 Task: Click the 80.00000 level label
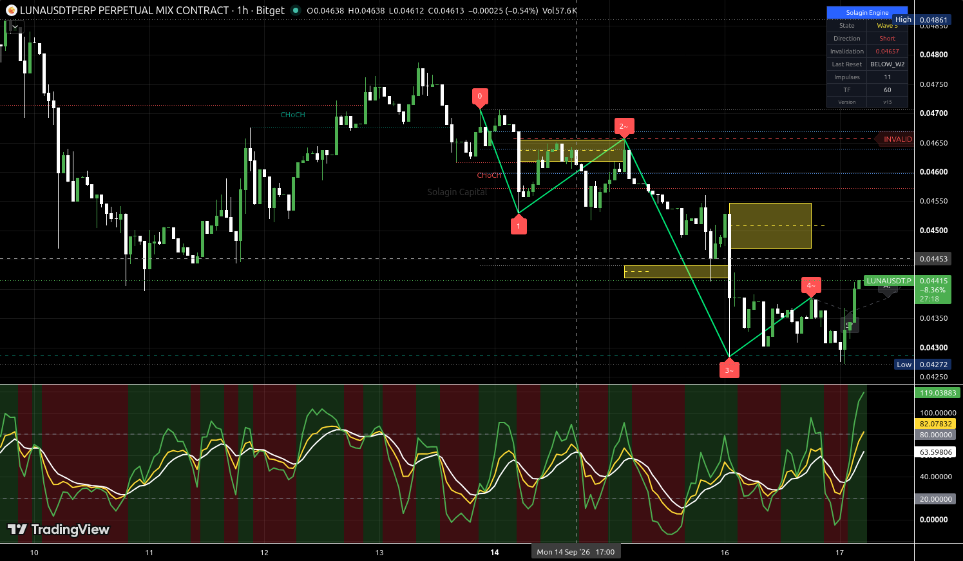coord(935,435)
